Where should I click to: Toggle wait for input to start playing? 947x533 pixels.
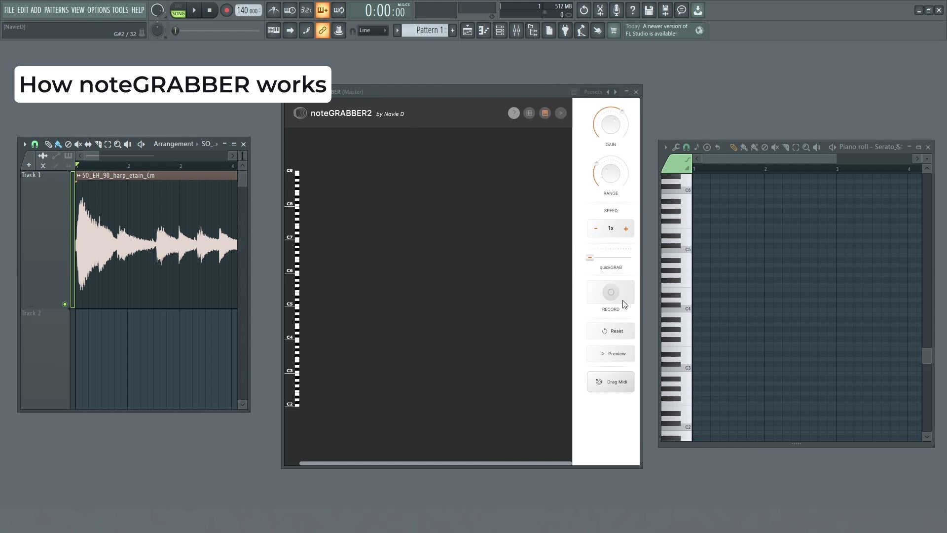click(290, 10)
